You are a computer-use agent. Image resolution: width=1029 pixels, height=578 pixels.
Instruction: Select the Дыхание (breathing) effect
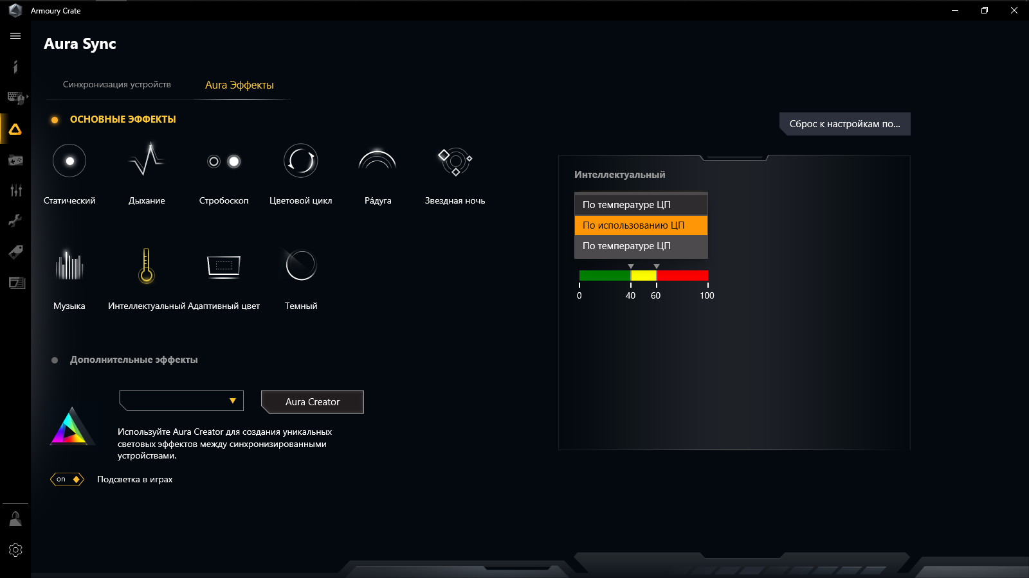click(146, 161)
